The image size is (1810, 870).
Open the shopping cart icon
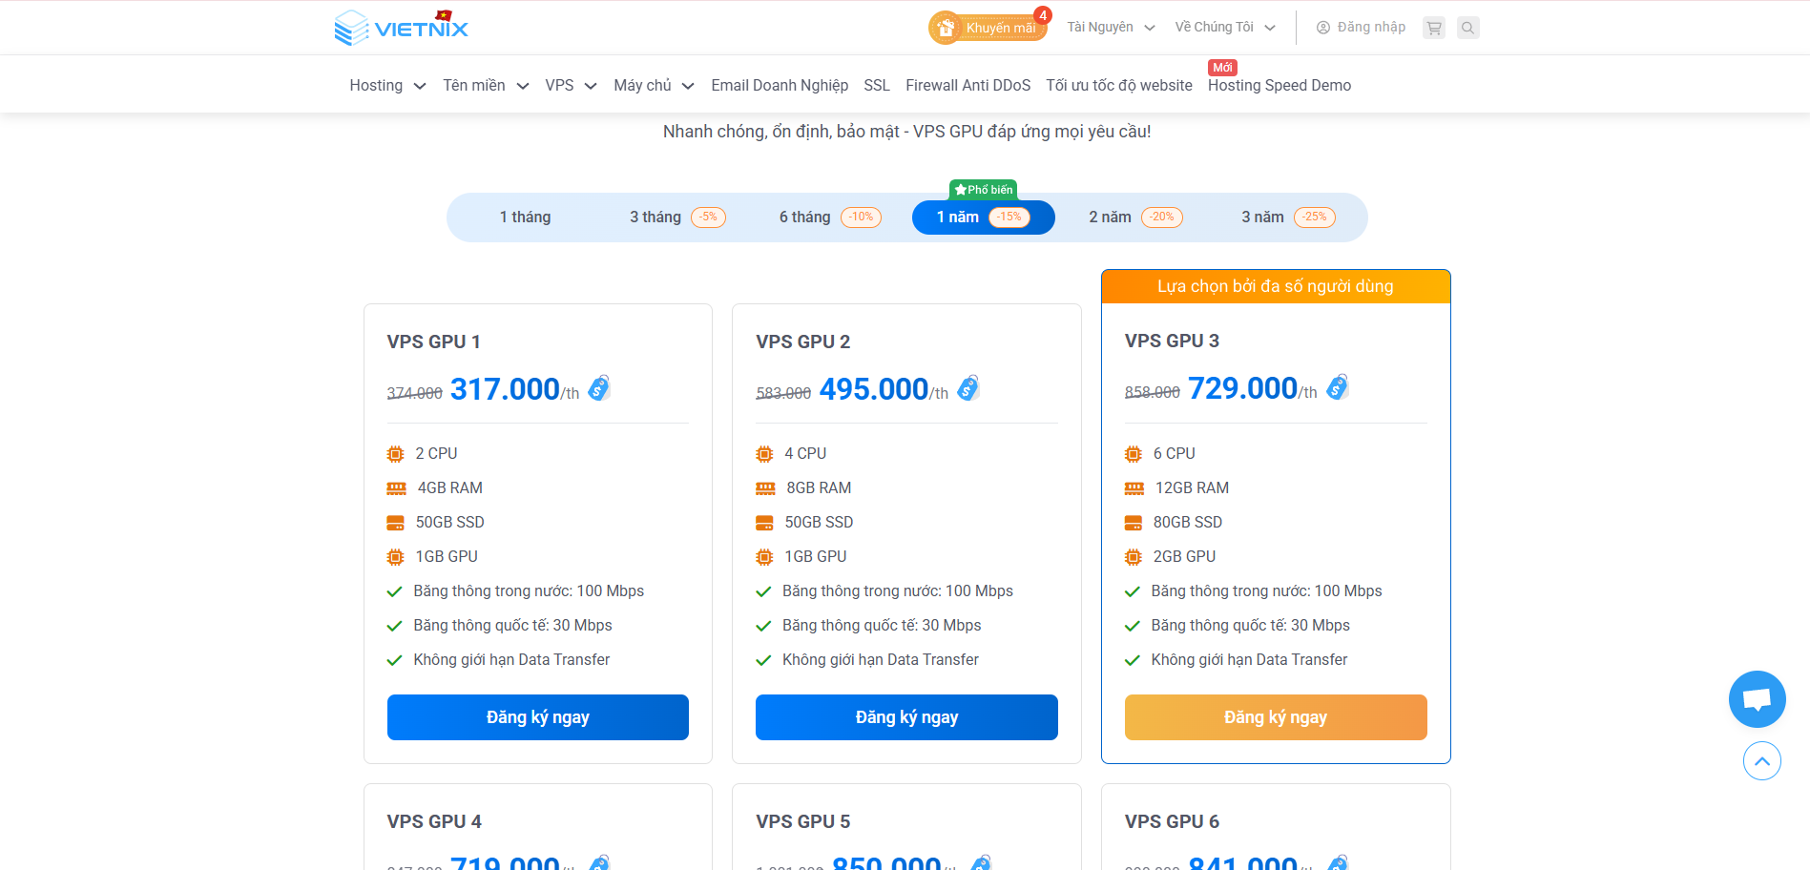click(x=1433, y=28)
